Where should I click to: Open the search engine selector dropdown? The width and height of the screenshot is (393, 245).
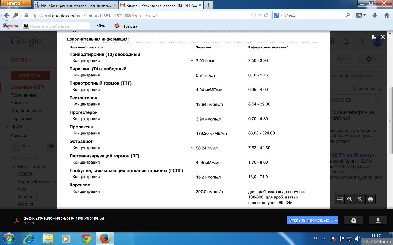point(278,16)
